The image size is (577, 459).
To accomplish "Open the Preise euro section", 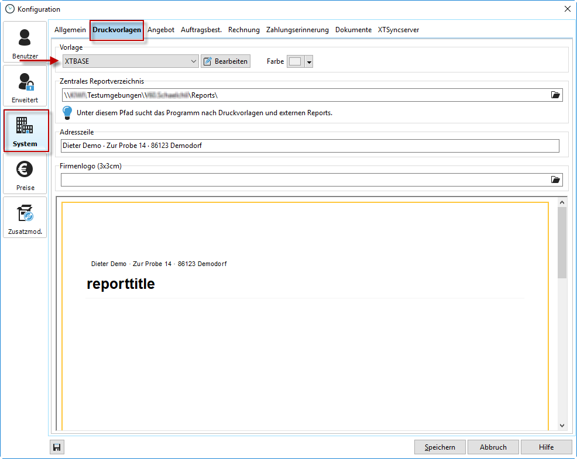I will click(25, 174).
